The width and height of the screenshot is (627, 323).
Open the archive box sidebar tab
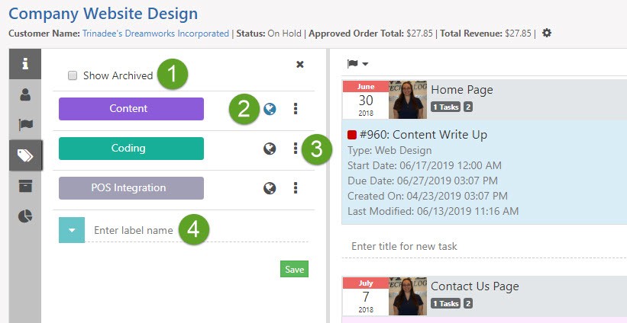tap(25, 186)
